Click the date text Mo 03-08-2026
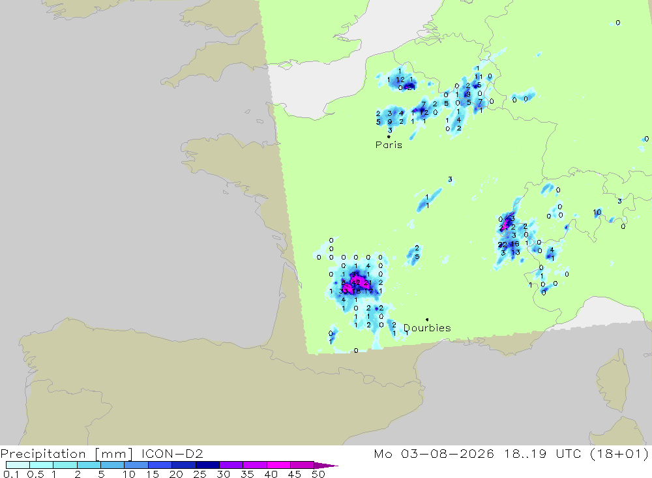This screenshot has width=652, height=478. [x=434, y=453]
